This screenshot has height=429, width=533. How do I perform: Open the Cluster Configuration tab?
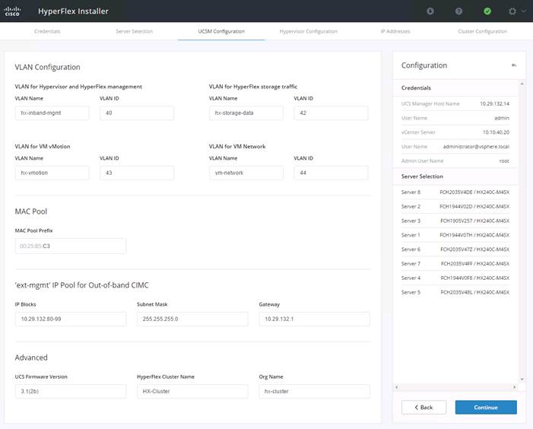[x=482, y=31]
